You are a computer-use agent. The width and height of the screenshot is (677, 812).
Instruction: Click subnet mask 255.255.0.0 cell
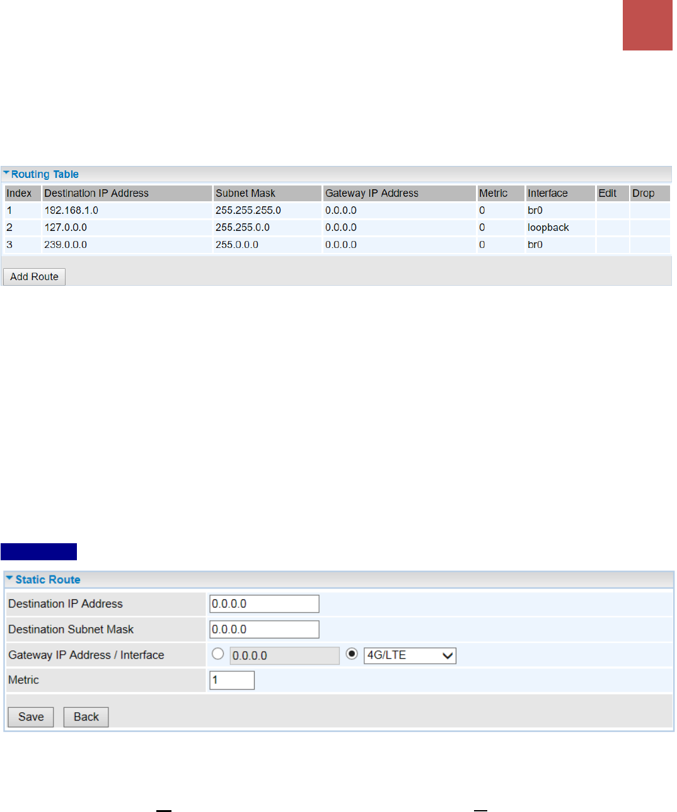pos(243,227)
